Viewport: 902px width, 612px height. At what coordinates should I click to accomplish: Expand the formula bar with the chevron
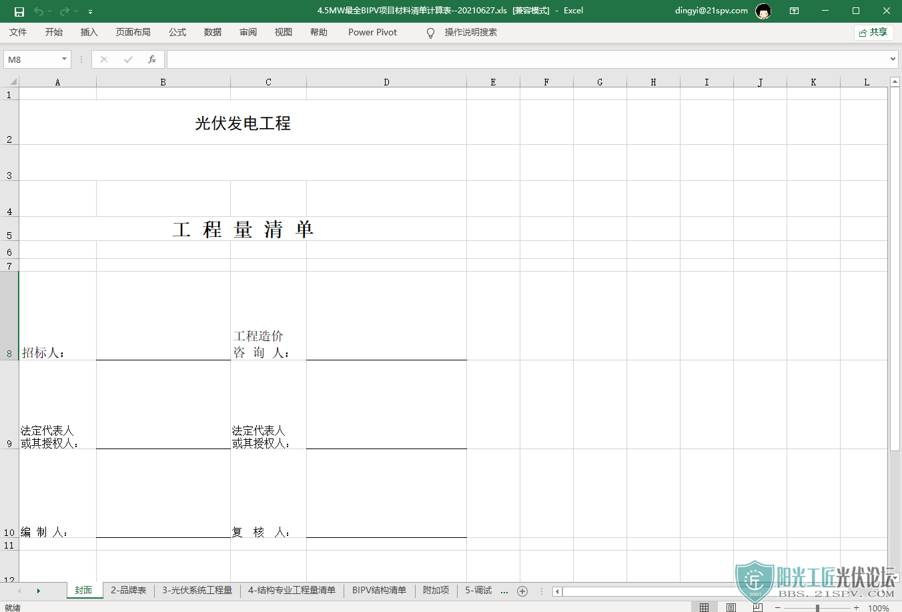pos(893,59)
